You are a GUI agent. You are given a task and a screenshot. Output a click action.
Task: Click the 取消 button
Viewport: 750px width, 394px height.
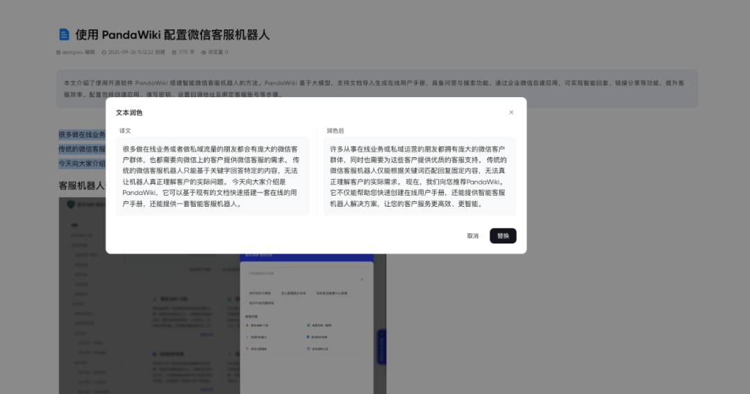(473, 236)
